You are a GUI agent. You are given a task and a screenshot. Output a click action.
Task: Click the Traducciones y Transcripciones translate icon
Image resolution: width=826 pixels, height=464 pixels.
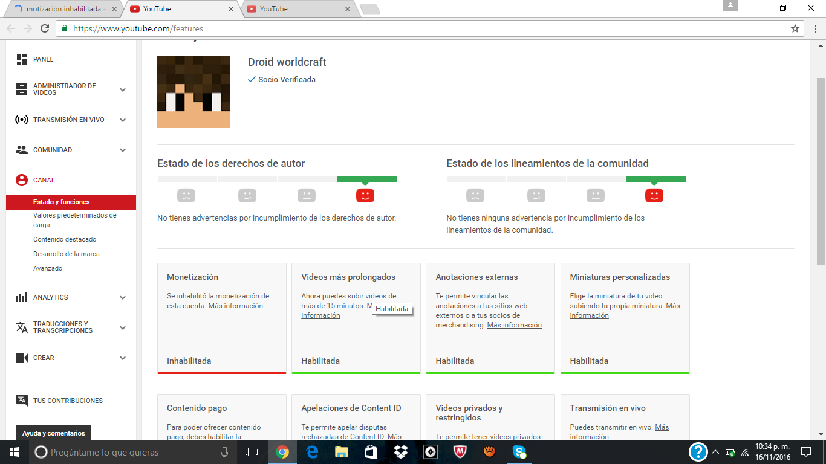[22, 327]
